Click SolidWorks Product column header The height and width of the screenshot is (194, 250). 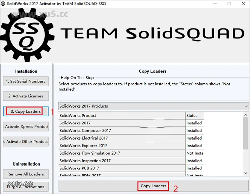pyautogui.click(x=121, y=115)
